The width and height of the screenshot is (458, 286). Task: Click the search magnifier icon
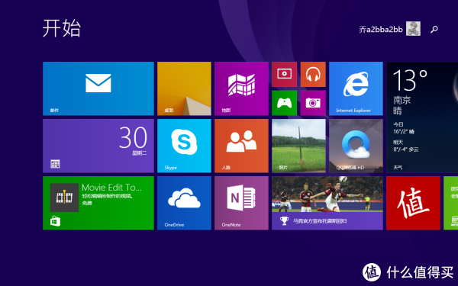pyautogui.click(x=434, y=29)
